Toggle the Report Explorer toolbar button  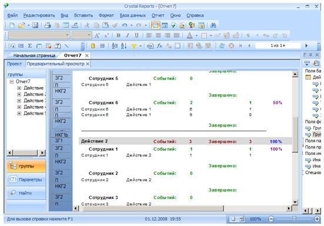tap(165, 25)
